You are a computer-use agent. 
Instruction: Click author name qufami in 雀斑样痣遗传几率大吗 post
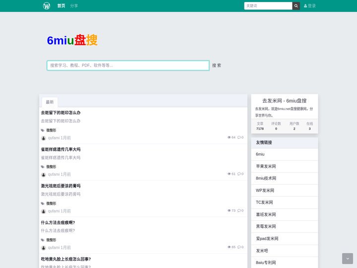(54, 174)
